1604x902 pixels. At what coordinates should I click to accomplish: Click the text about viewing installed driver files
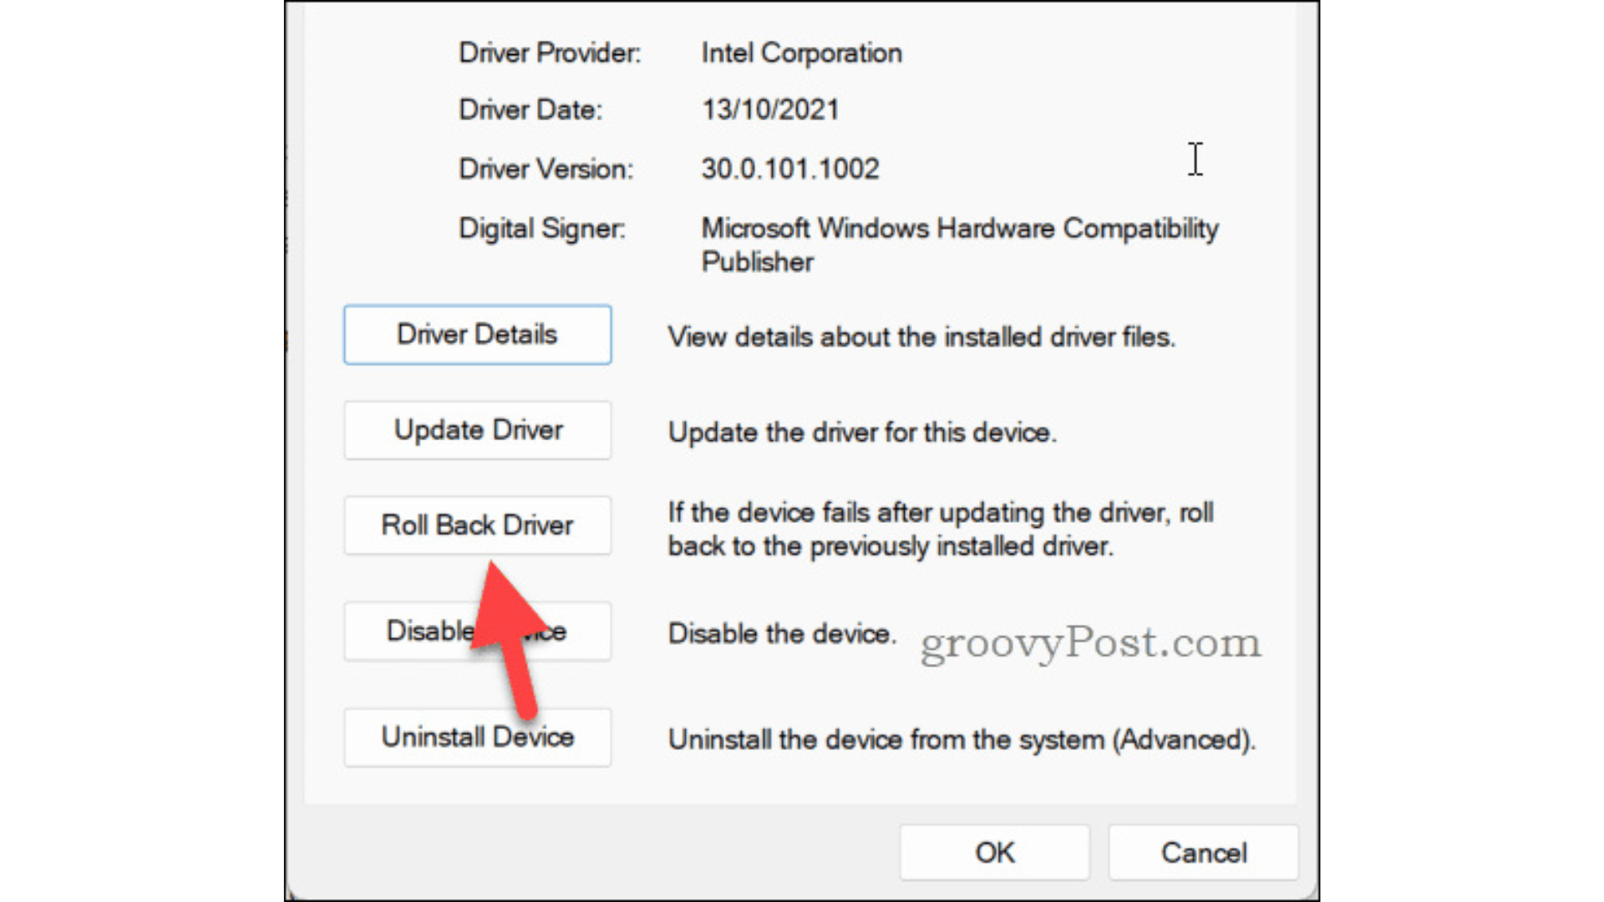(921, 337)
